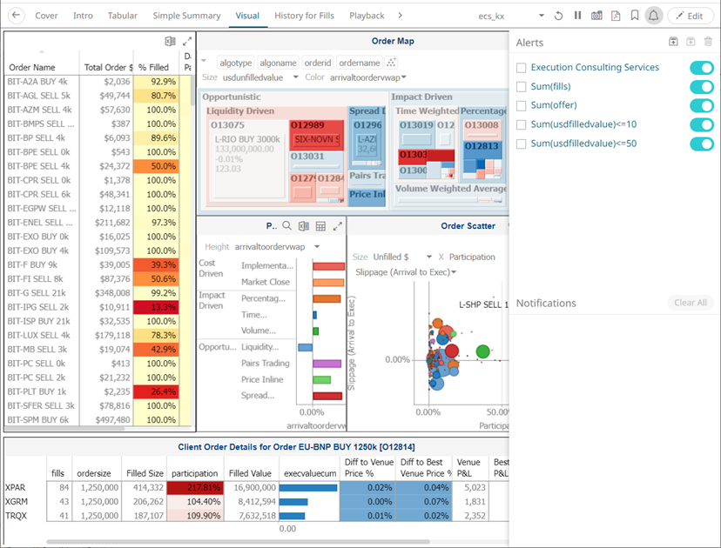Click the back arrow button

point(16,15)
